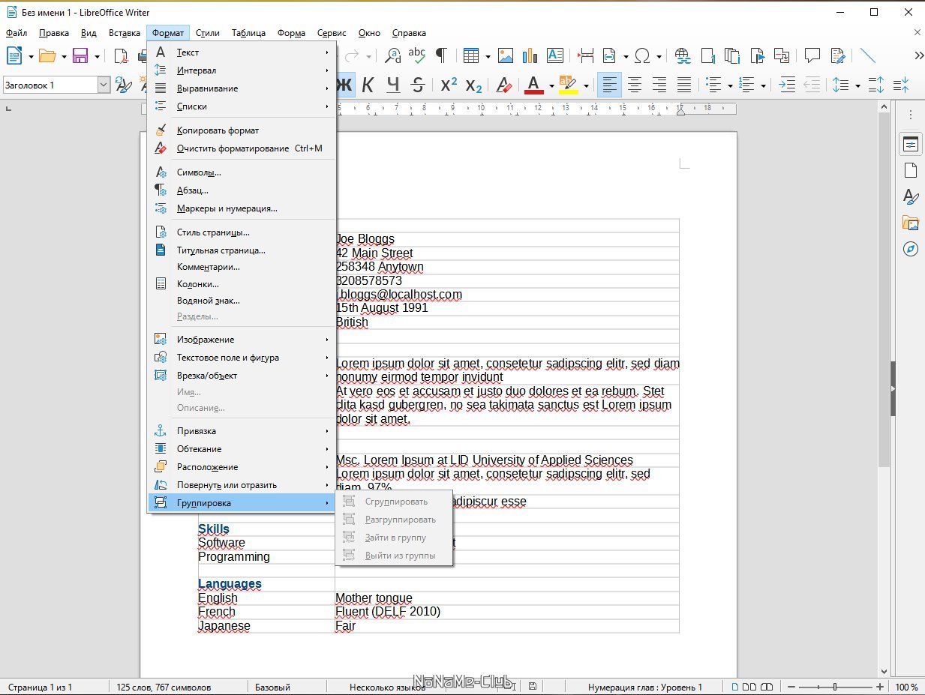Click the Insert Image toolbar icon
This screenshot has height=695, width=925.
point(506,56)
